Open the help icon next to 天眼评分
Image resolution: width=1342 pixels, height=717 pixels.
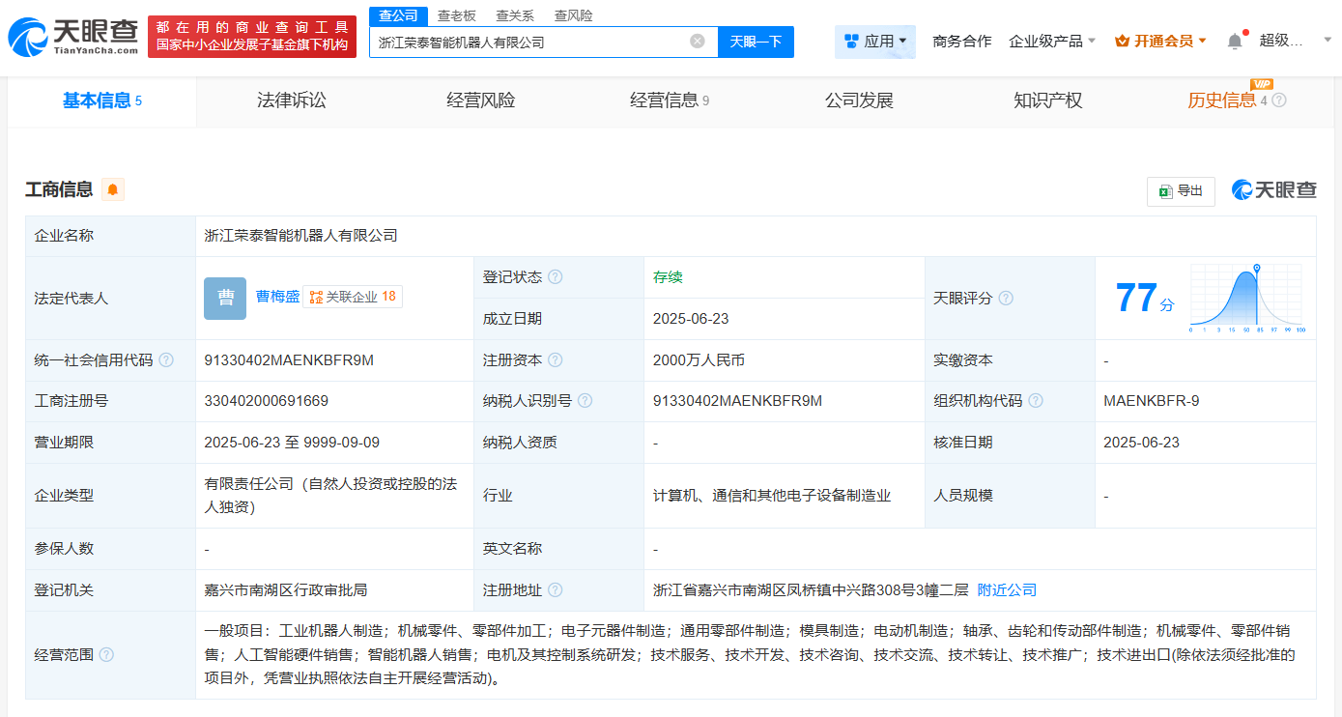1007,299
